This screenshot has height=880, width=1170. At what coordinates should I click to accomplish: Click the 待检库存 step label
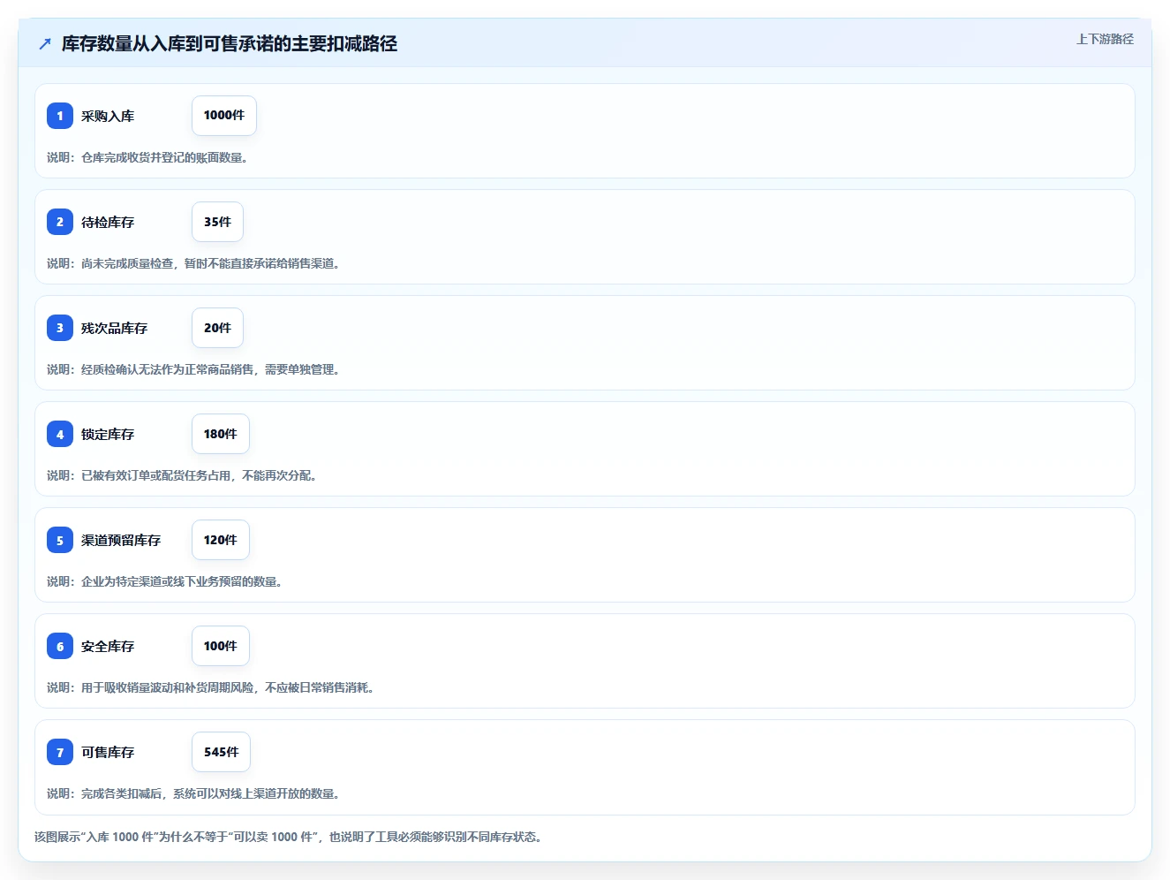point(108,222)
